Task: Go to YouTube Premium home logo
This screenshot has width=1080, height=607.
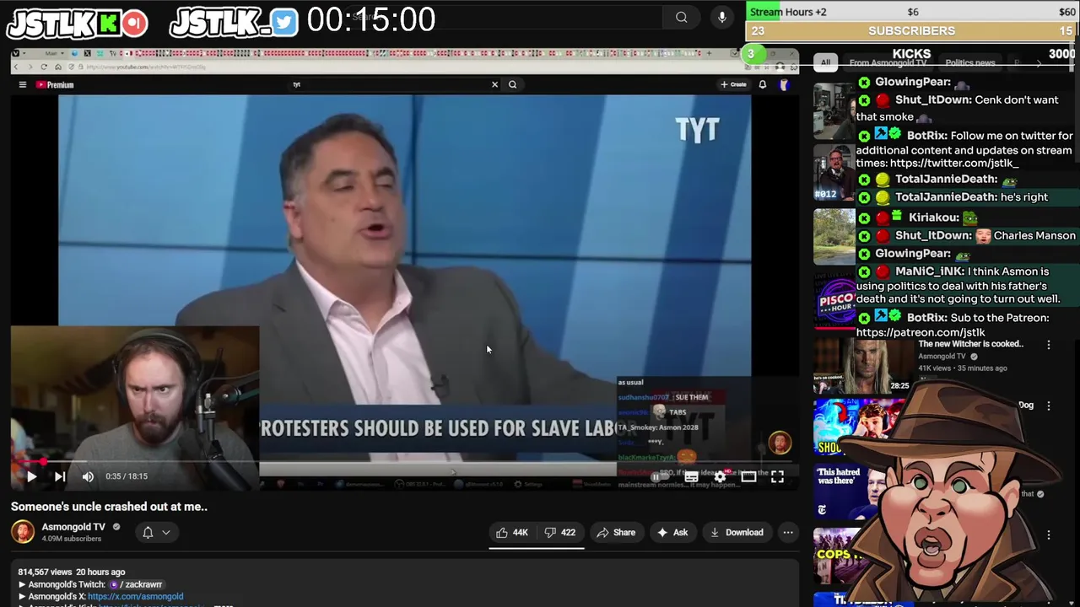Action: coord(55,84)
